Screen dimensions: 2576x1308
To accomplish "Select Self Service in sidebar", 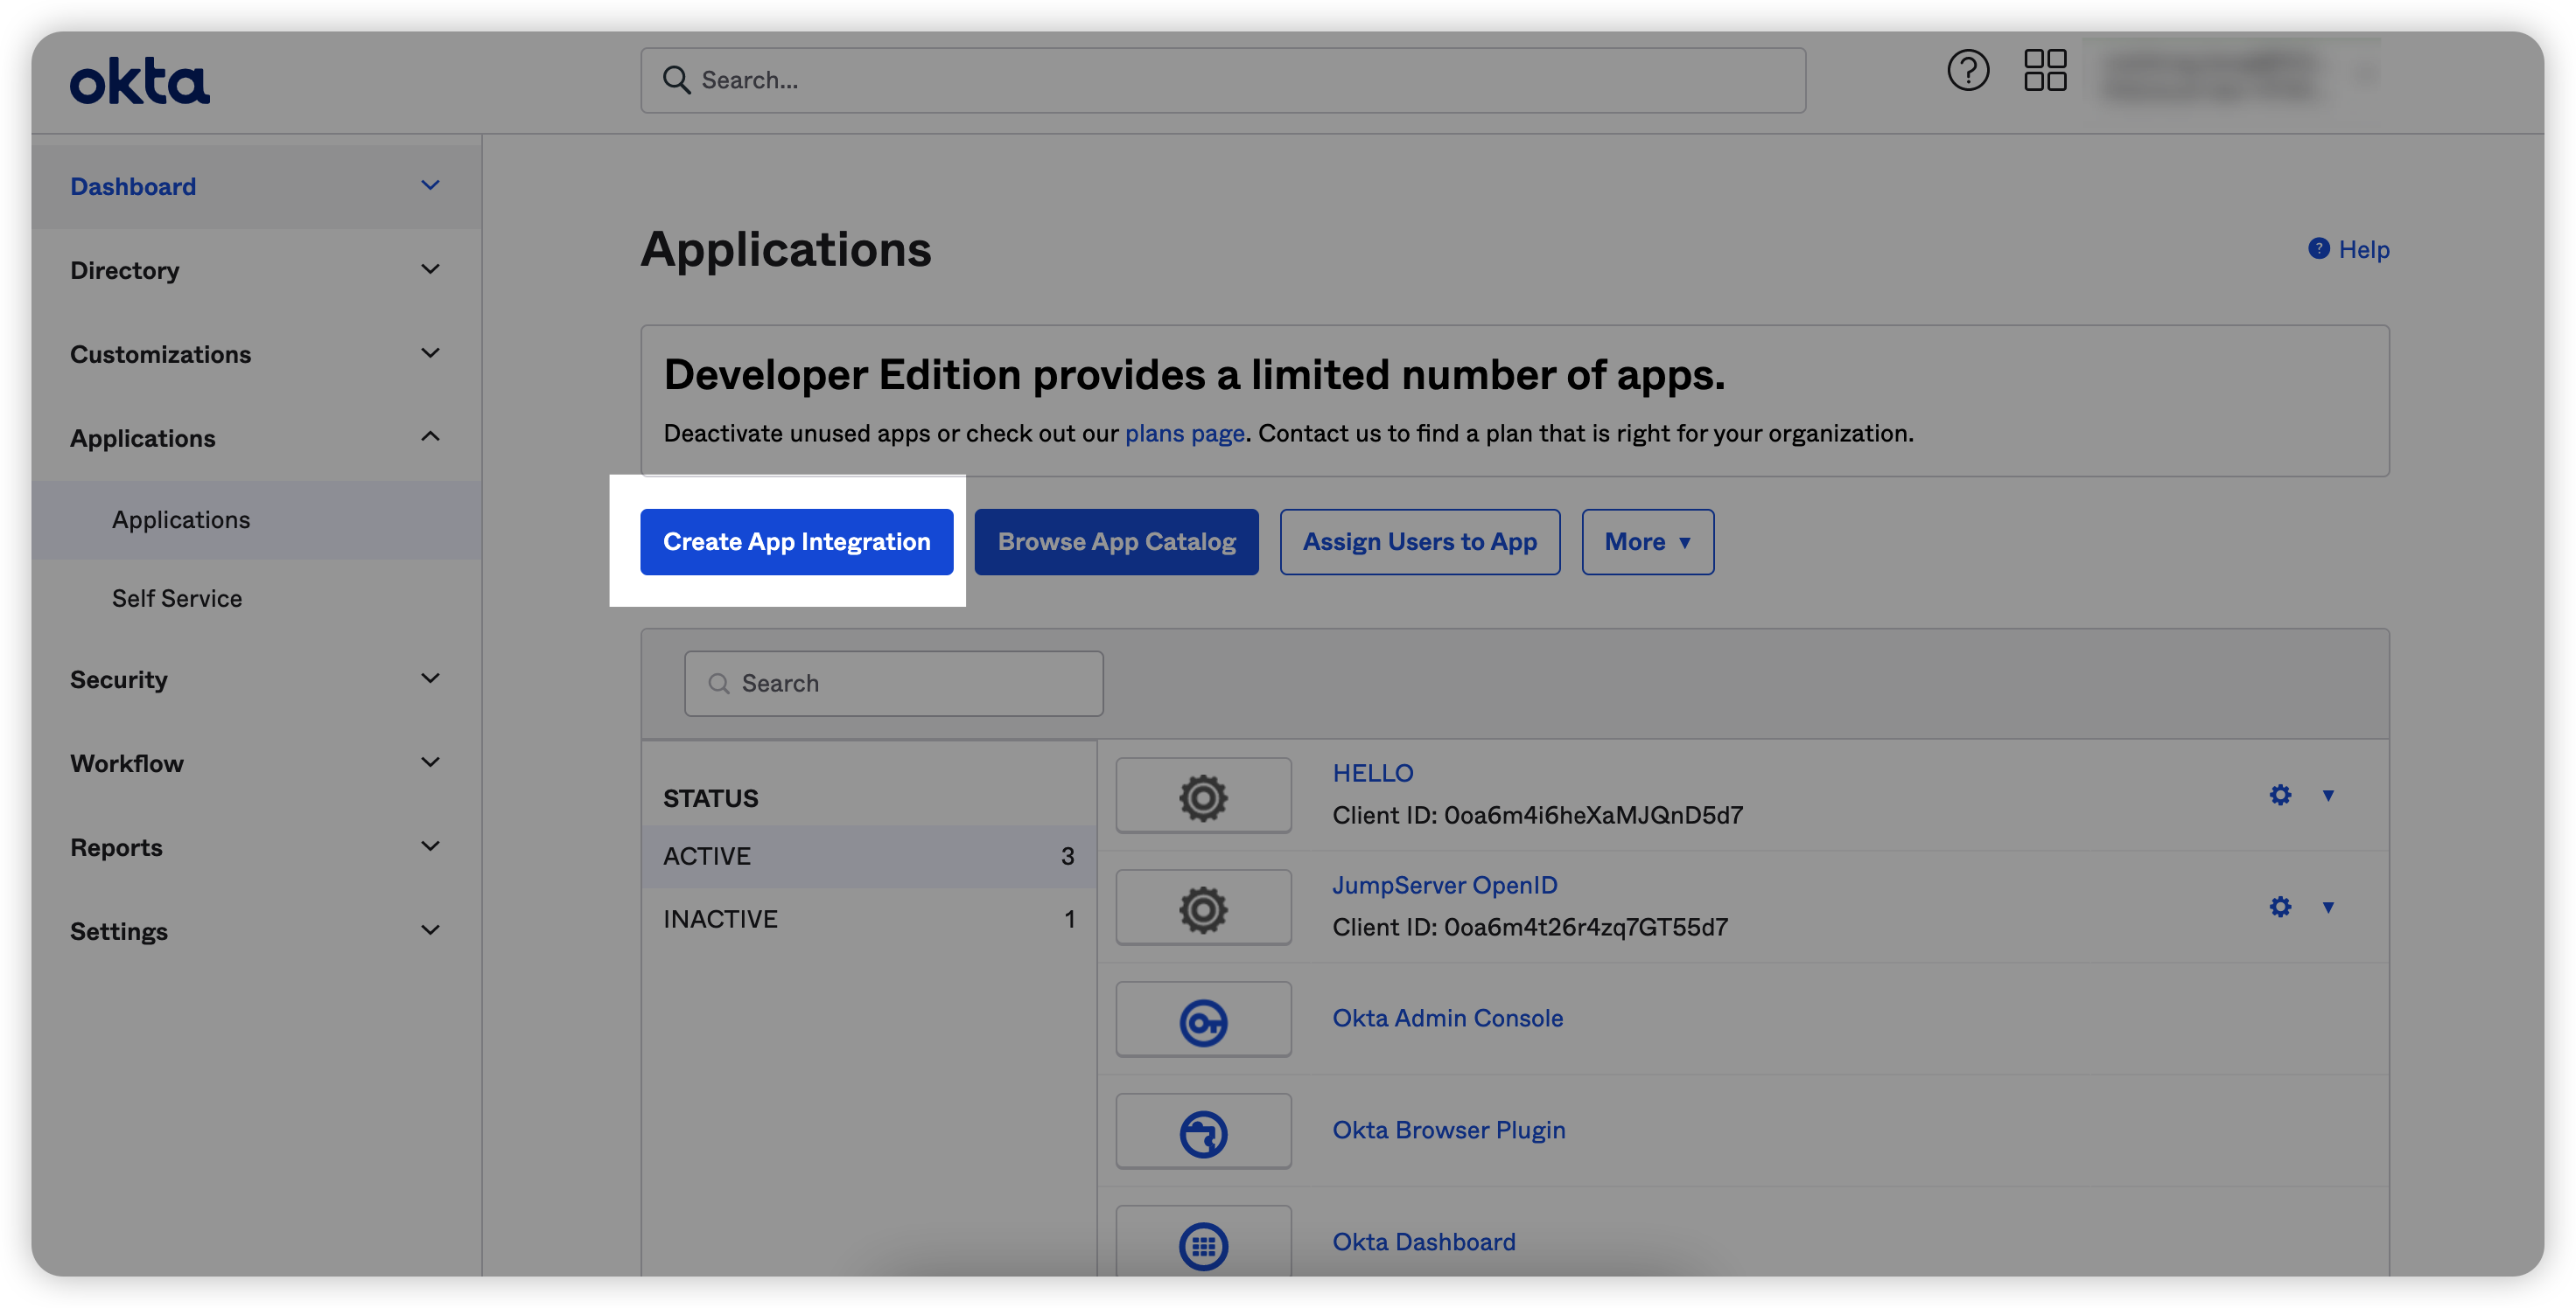I will pos(177,599).
